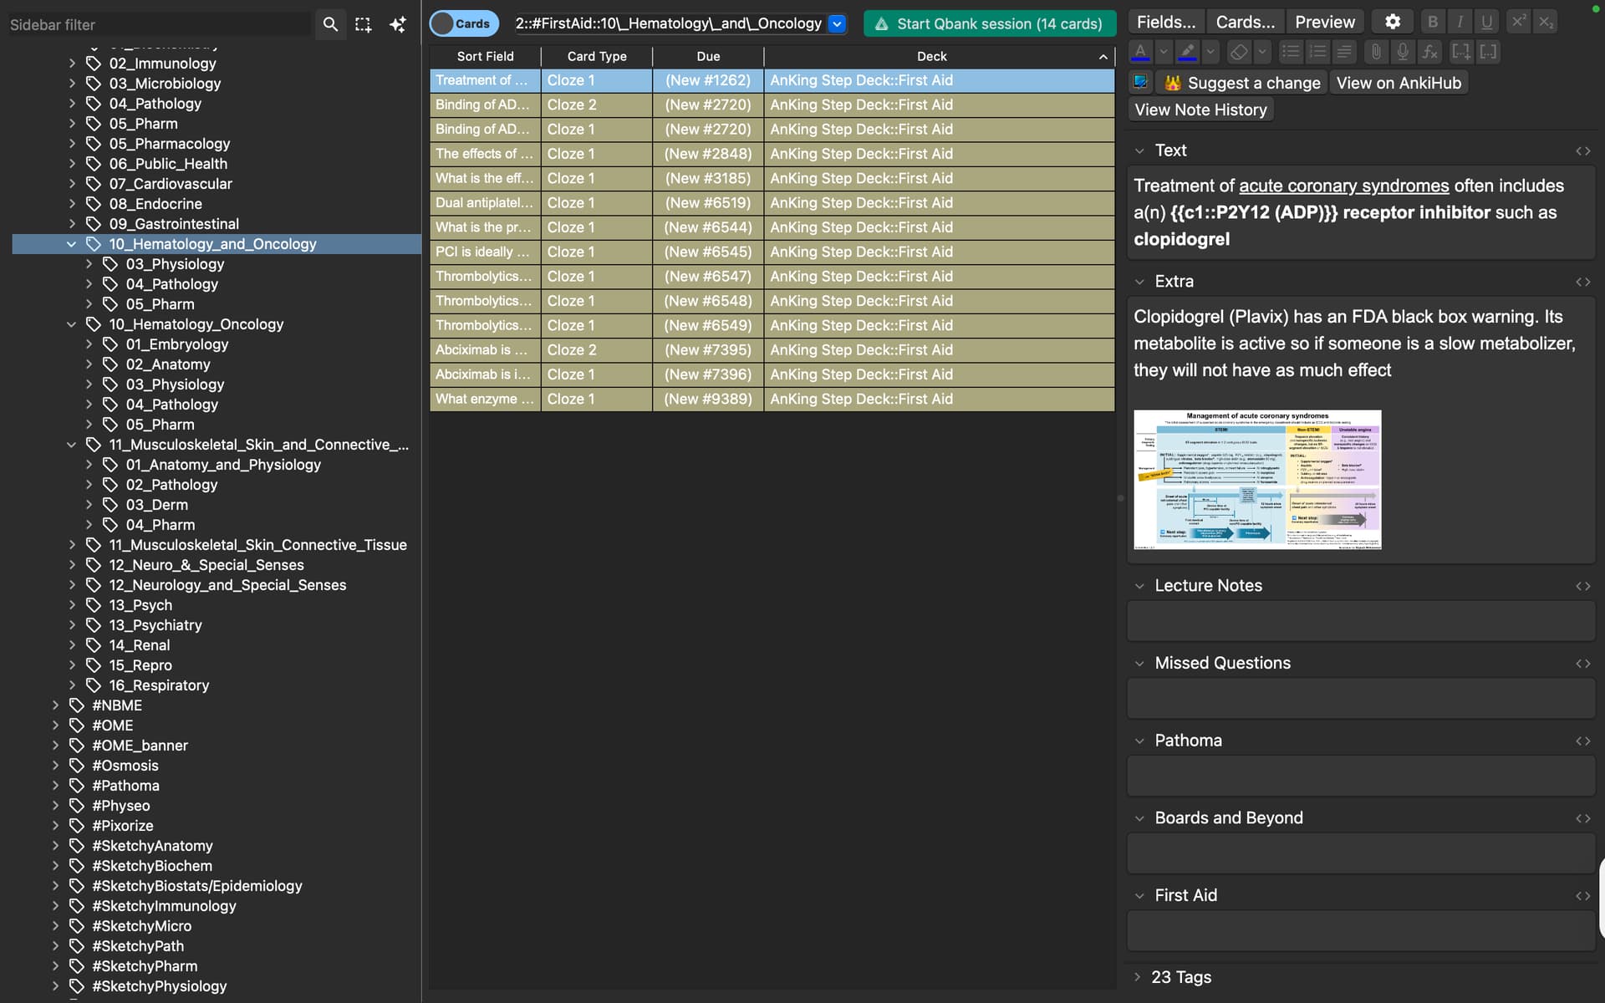Select the 04_Pathology tag under 10_Hematology_and_Oncology
Image resolution: width=1605 pixels, height=1003 pixels.
point(171,284)
